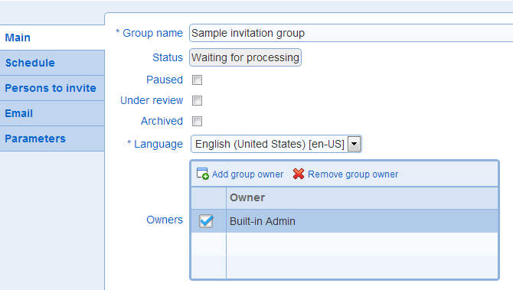The height and width of the screenshot is (290, 513).
Task: Open the Language dropdown arrow
Action: [354, 144]
